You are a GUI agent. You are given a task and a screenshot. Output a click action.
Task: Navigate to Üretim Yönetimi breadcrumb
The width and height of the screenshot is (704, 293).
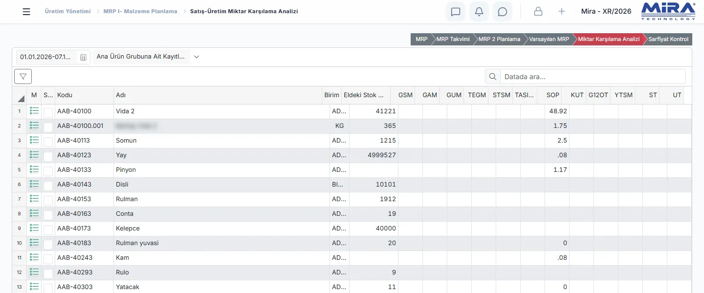click(67, 11)
